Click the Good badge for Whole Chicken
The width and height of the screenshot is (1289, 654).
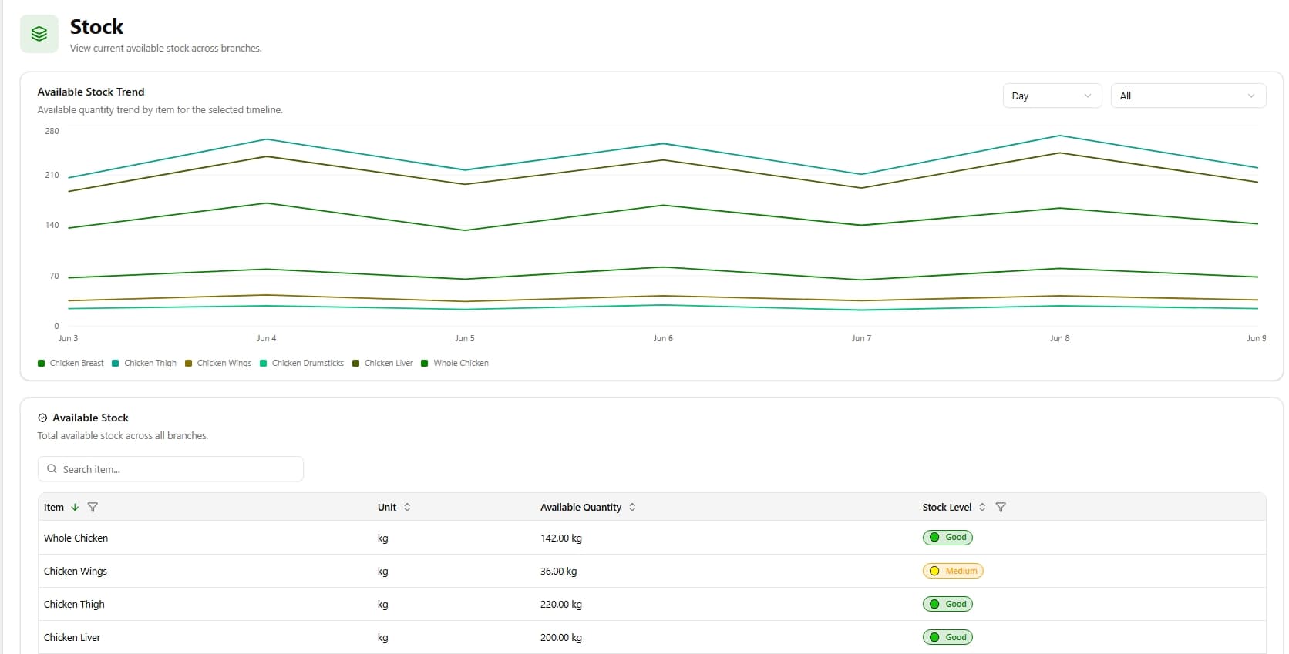click(947, 538)
